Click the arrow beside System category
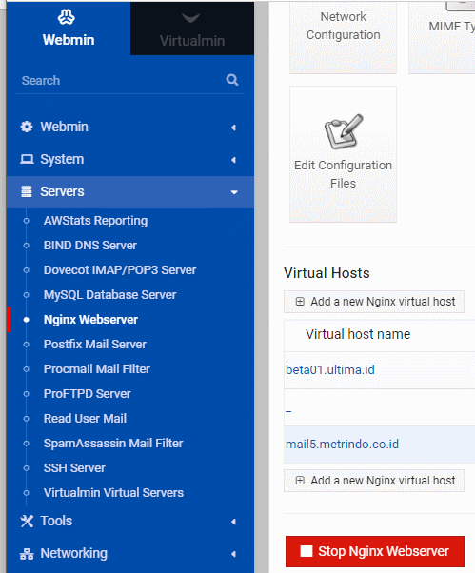This screenshot has height=573, width=475. [234, 160]
